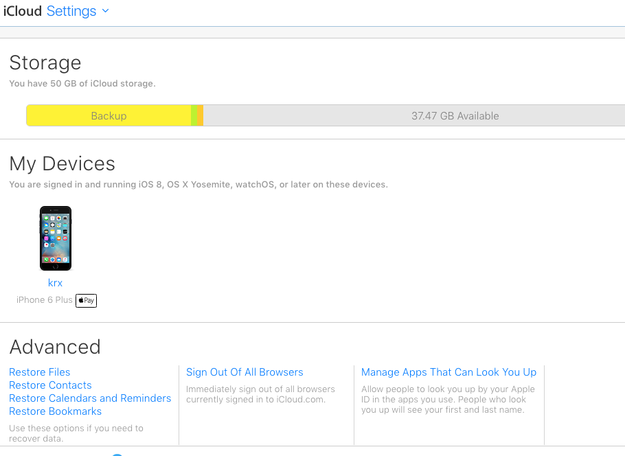Click the orange storage bar segment
Viewport: 625px width, 456px height.
[x=200, y=115]
